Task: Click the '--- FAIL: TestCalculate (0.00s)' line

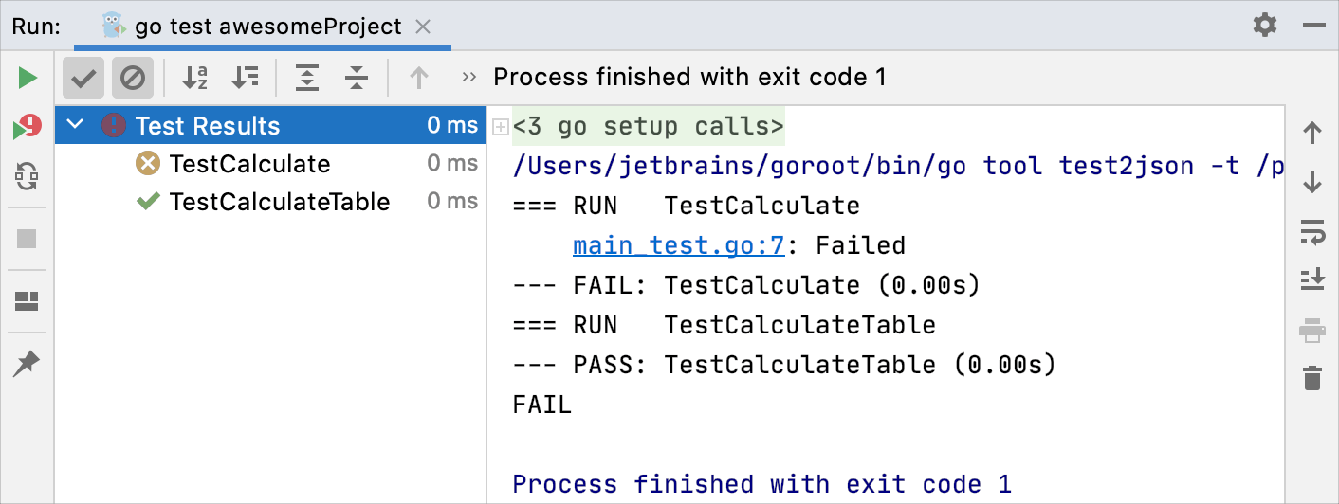Action: [x=746, y=285]
